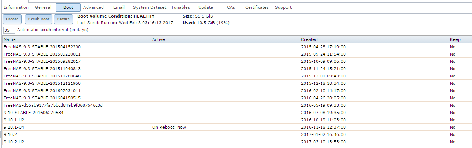Click created date 2016-04-26 20:05:00

[323, 98]
